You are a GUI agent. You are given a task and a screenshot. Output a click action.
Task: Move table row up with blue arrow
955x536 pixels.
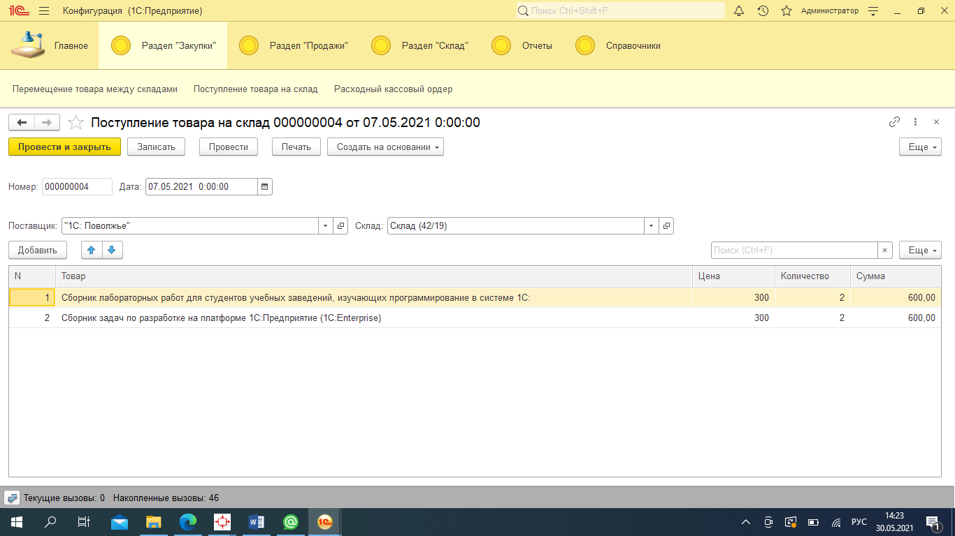point(92,250)
